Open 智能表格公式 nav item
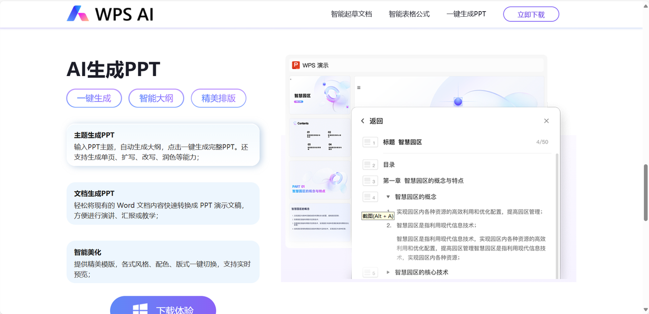This screenshot has width=649, height=314. coord(409,14)
